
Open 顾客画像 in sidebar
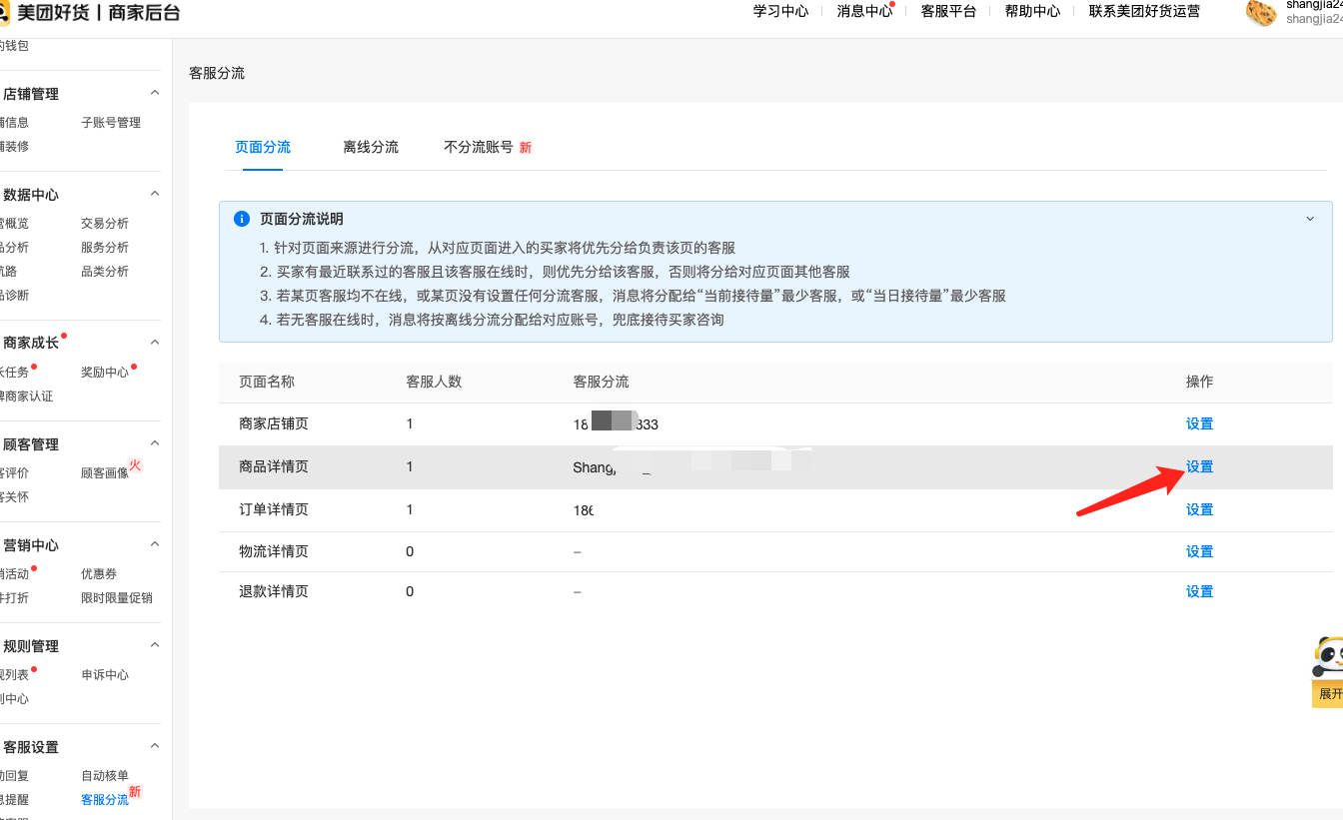(x=105, y=473)
